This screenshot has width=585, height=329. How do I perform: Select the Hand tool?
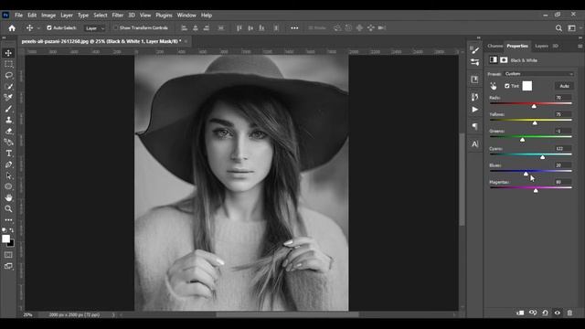[8, 197]
